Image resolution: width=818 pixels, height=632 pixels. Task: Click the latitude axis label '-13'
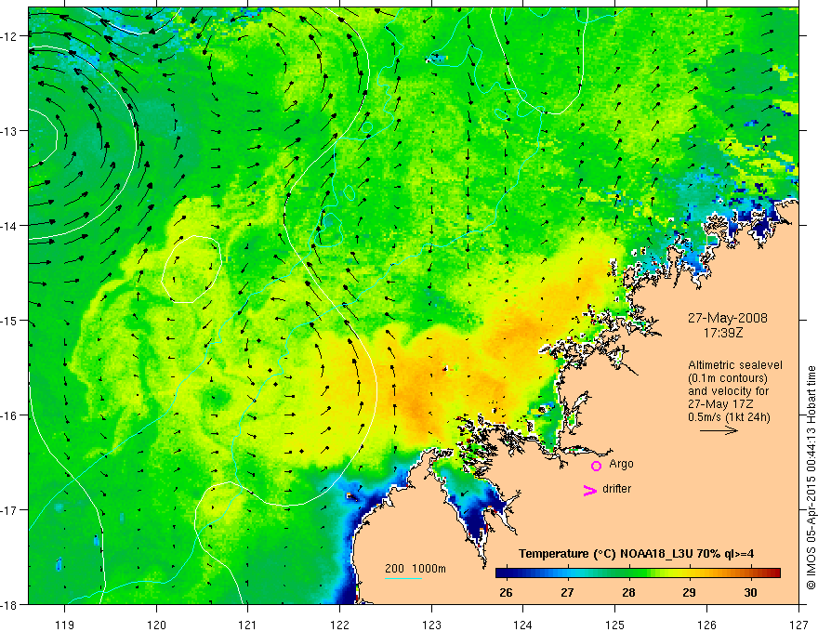(x=9, y=131)
